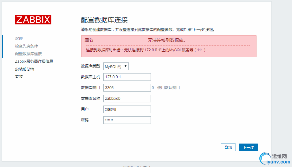Click the 数据库端口 label
The height and width of the screenshot is (167, 292).
pyautogui.click(x=90, y=88)
